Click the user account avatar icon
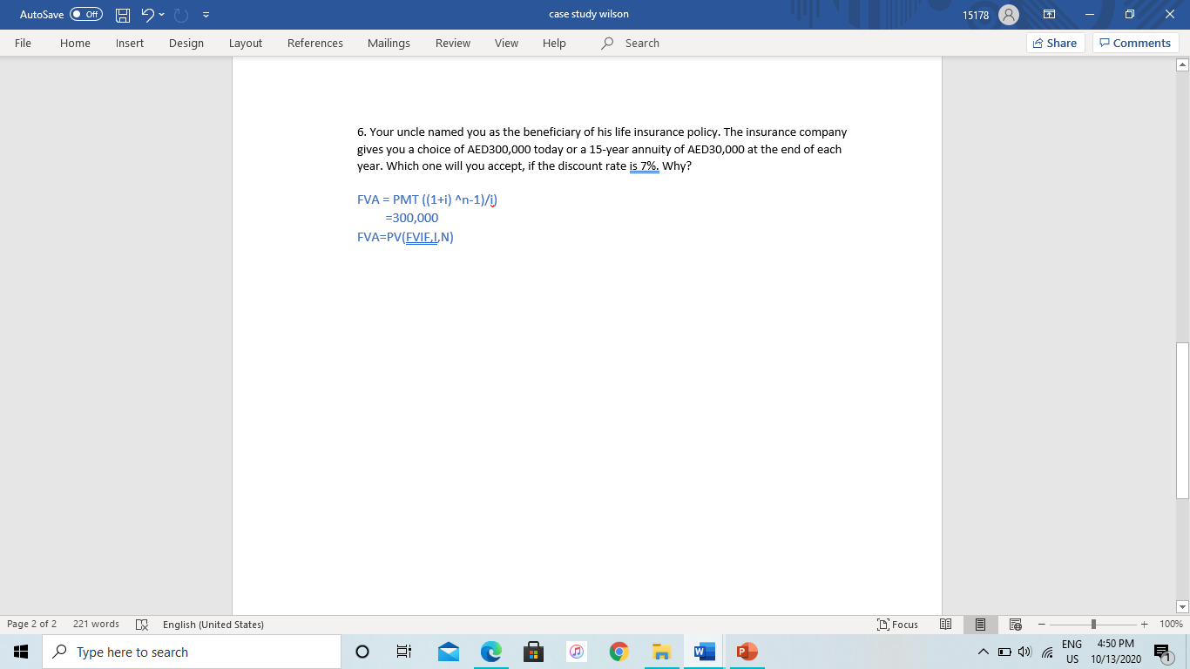This screenshot has width=1190, height=669. coord(1008,14)
